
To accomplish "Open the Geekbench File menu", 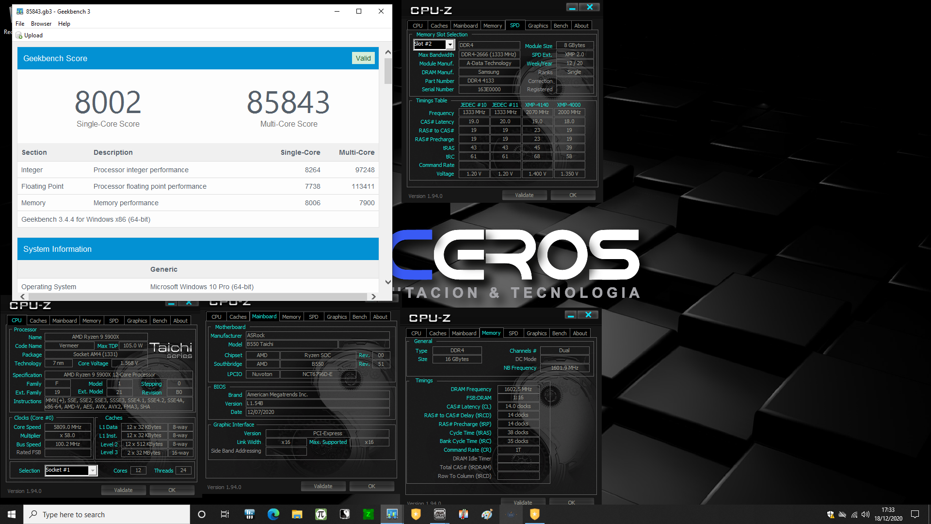I will [x=20, y=23].
